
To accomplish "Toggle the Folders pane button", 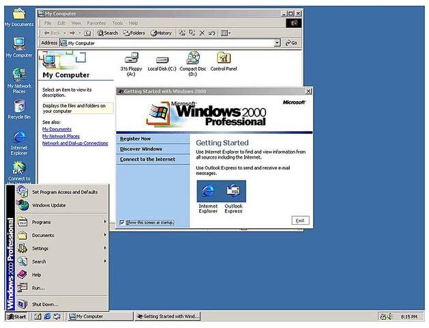I will [x=134, y=33].
